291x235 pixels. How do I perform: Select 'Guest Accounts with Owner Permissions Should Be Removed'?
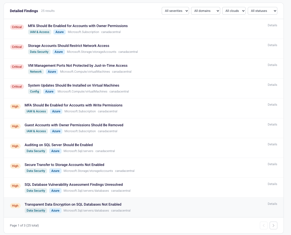[x=74, y=125]
